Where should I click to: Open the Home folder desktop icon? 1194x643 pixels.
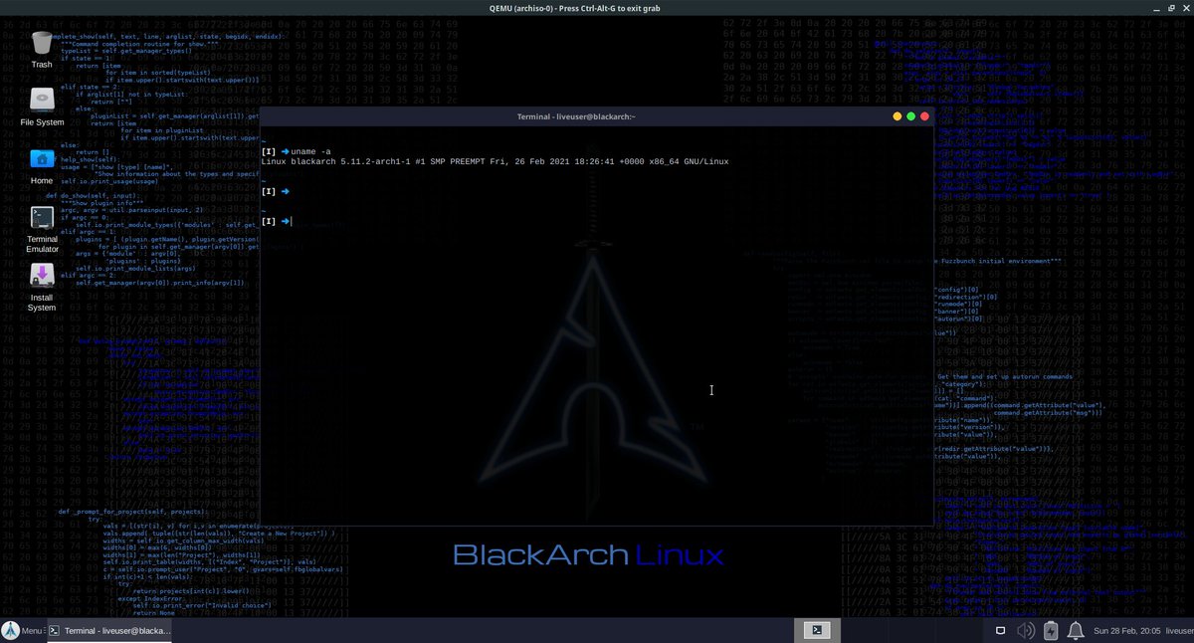tap(42, 167)
